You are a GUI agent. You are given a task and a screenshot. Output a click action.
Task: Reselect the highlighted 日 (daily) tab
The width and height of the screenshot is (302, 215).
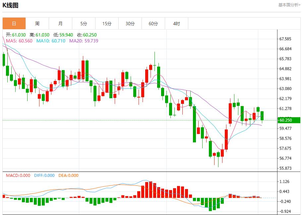(14, 23)
